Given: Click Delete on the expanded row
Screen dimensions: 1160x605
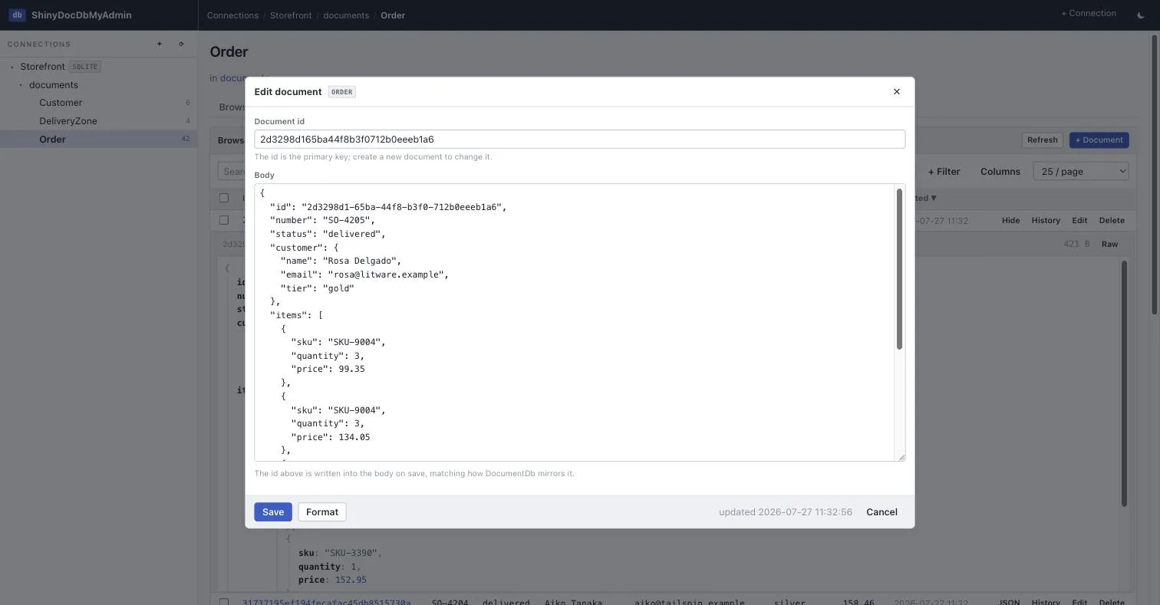Looking at the screenshot, I should [x=1112, y=220].
